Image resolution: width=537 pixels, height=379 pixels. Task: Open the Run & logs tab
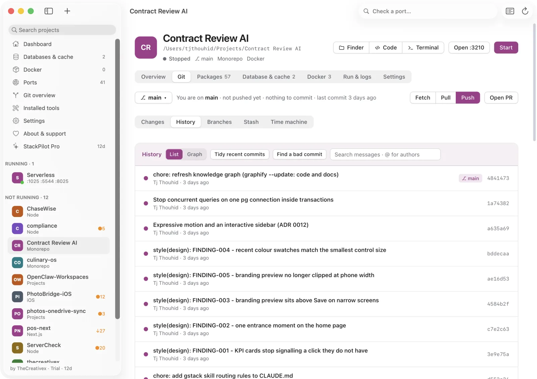[357, 77]
